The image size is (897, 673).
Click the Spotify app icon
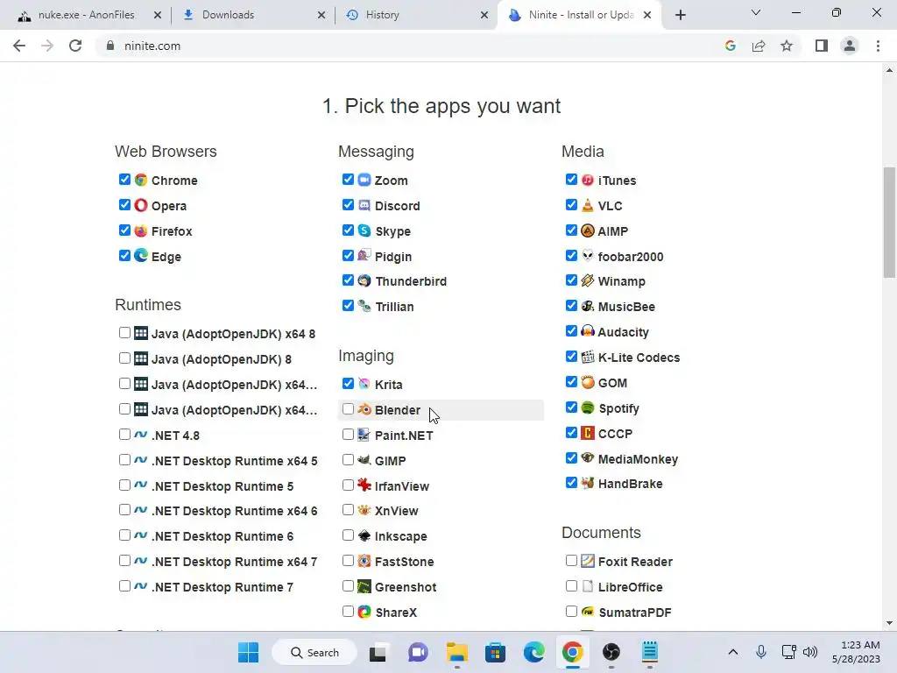pos(588,407)
